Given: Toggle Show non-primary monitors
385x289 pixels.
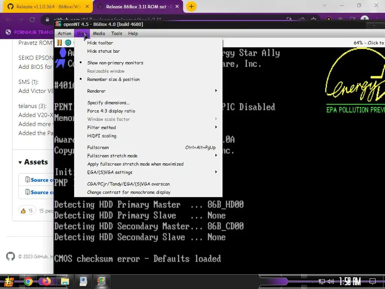Looking at the screenshot, I should coord(148,63).
